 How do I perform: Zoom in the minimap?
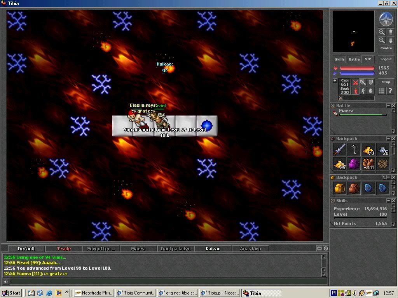382,40
